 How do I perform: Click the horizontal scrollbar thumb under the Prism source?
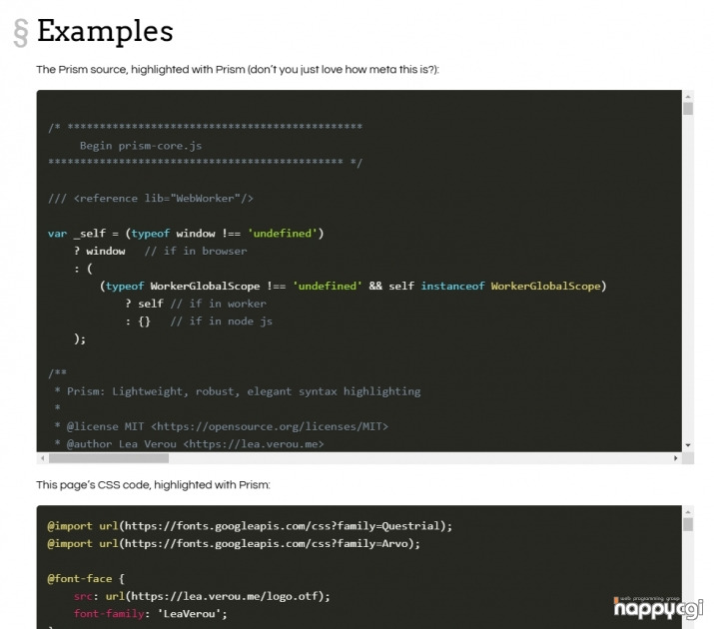109,458
